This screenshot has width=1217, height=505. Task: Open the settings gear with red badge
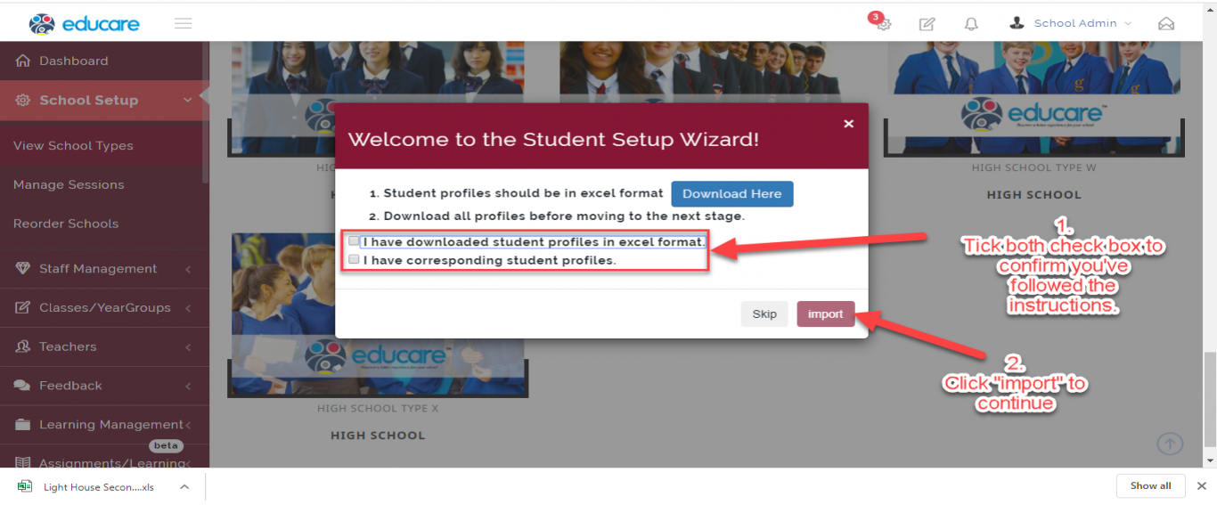(882, 22)
